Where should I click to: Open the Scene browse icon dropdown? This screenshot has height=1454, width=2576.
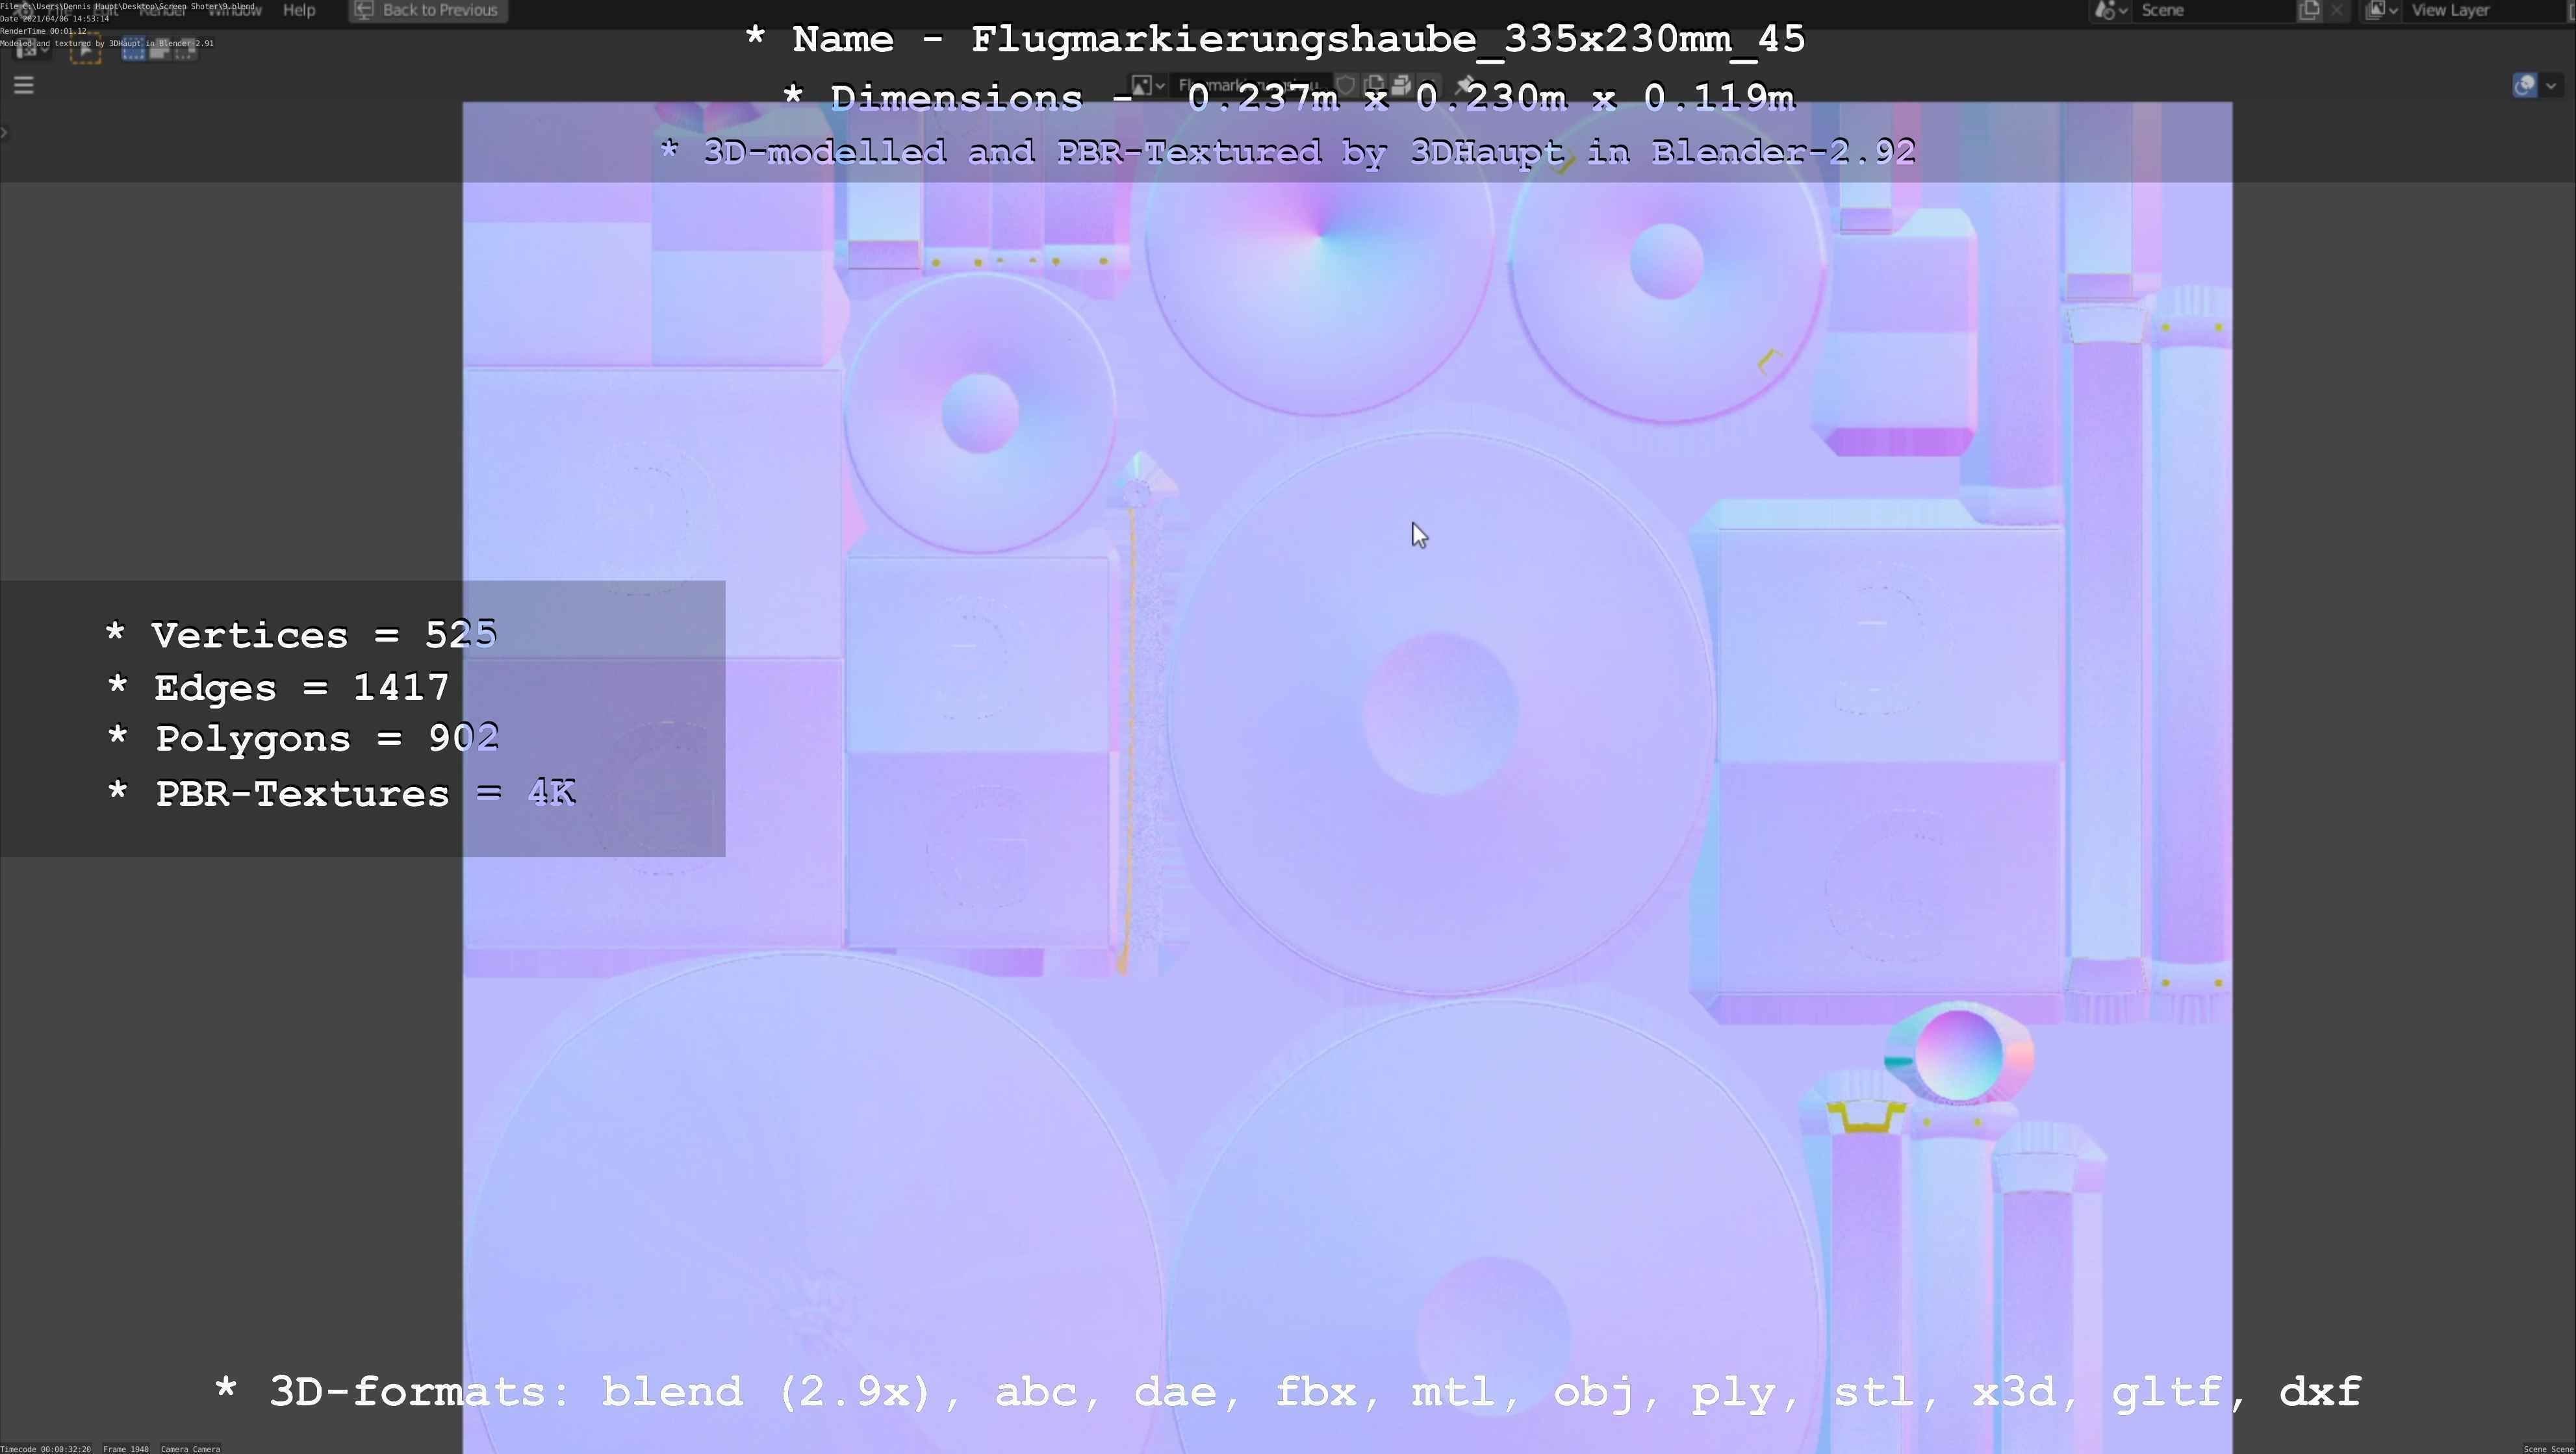tap(2110, 10)
